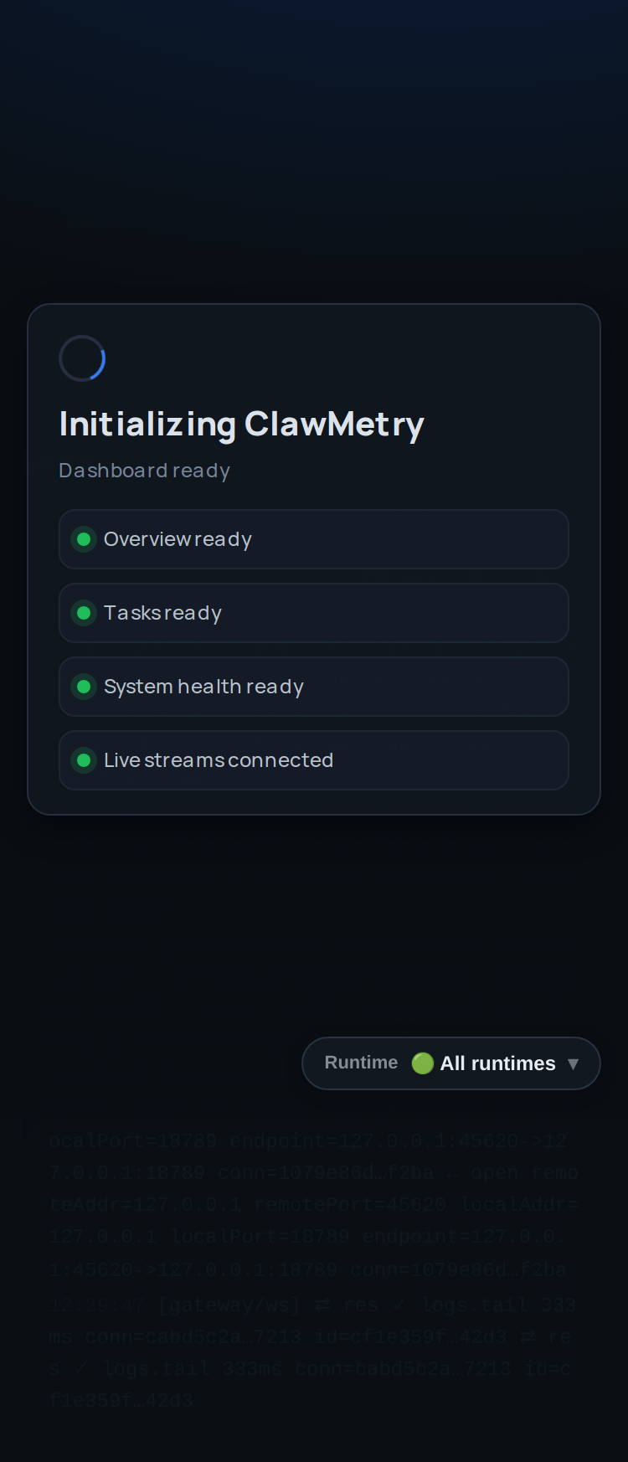Select the Overview ready text
The height and width of the screenshot is (1462, 628).
pos(178,539)
